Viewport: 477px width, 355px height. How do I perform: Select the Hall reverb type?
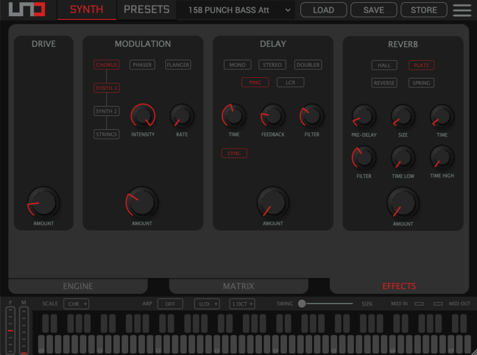pos(384,65)
